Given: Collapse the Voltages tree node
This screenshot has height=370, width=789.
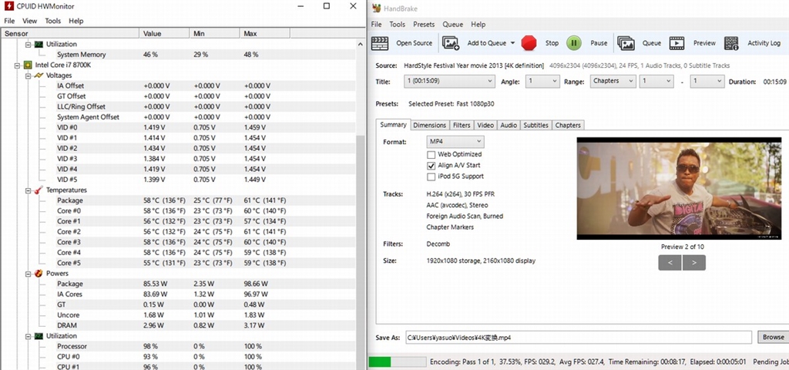Looking at the screenshot, I should pos(29,76).
